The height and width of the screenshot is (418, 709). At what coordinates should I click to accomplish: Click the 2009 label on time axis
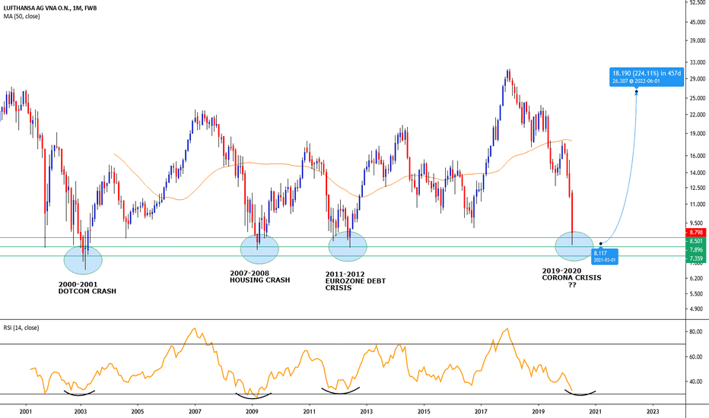pyautogui.click(x=252, y=412)
